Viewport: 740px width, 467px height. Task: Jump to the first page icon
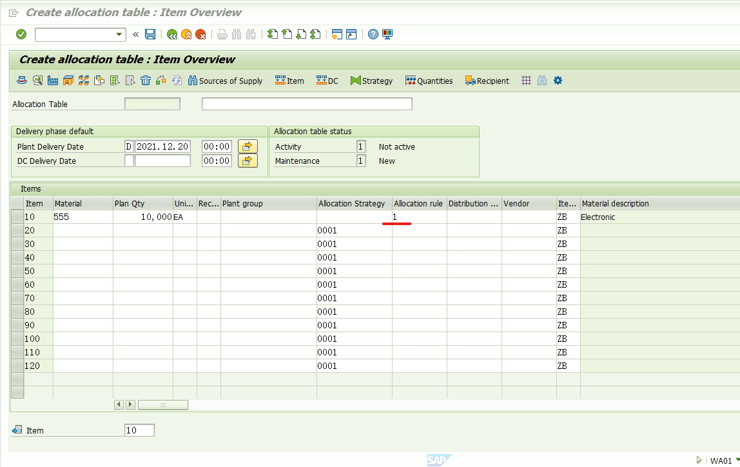tap(272, 34)
